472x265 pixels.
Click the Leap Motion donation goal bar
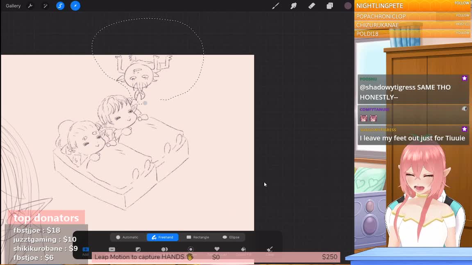pyautogui.click(x=216, y=257)
